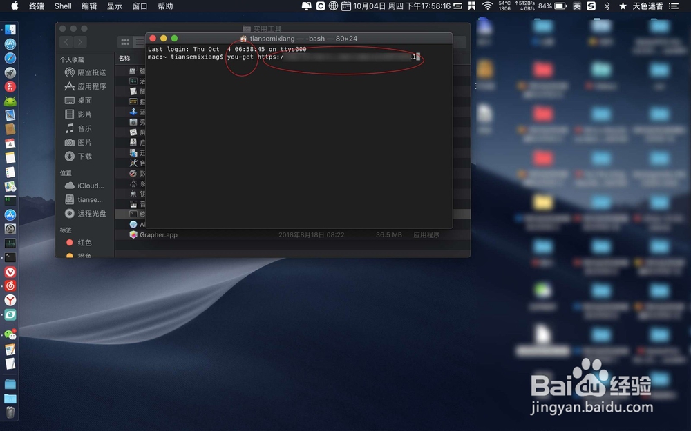
Task: Go back in the Finder window
Action: coord(66,42)
